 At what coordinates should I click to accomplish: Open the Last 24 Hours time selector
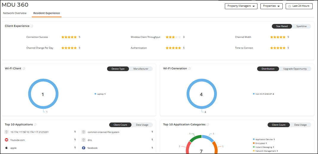(299, 6)
